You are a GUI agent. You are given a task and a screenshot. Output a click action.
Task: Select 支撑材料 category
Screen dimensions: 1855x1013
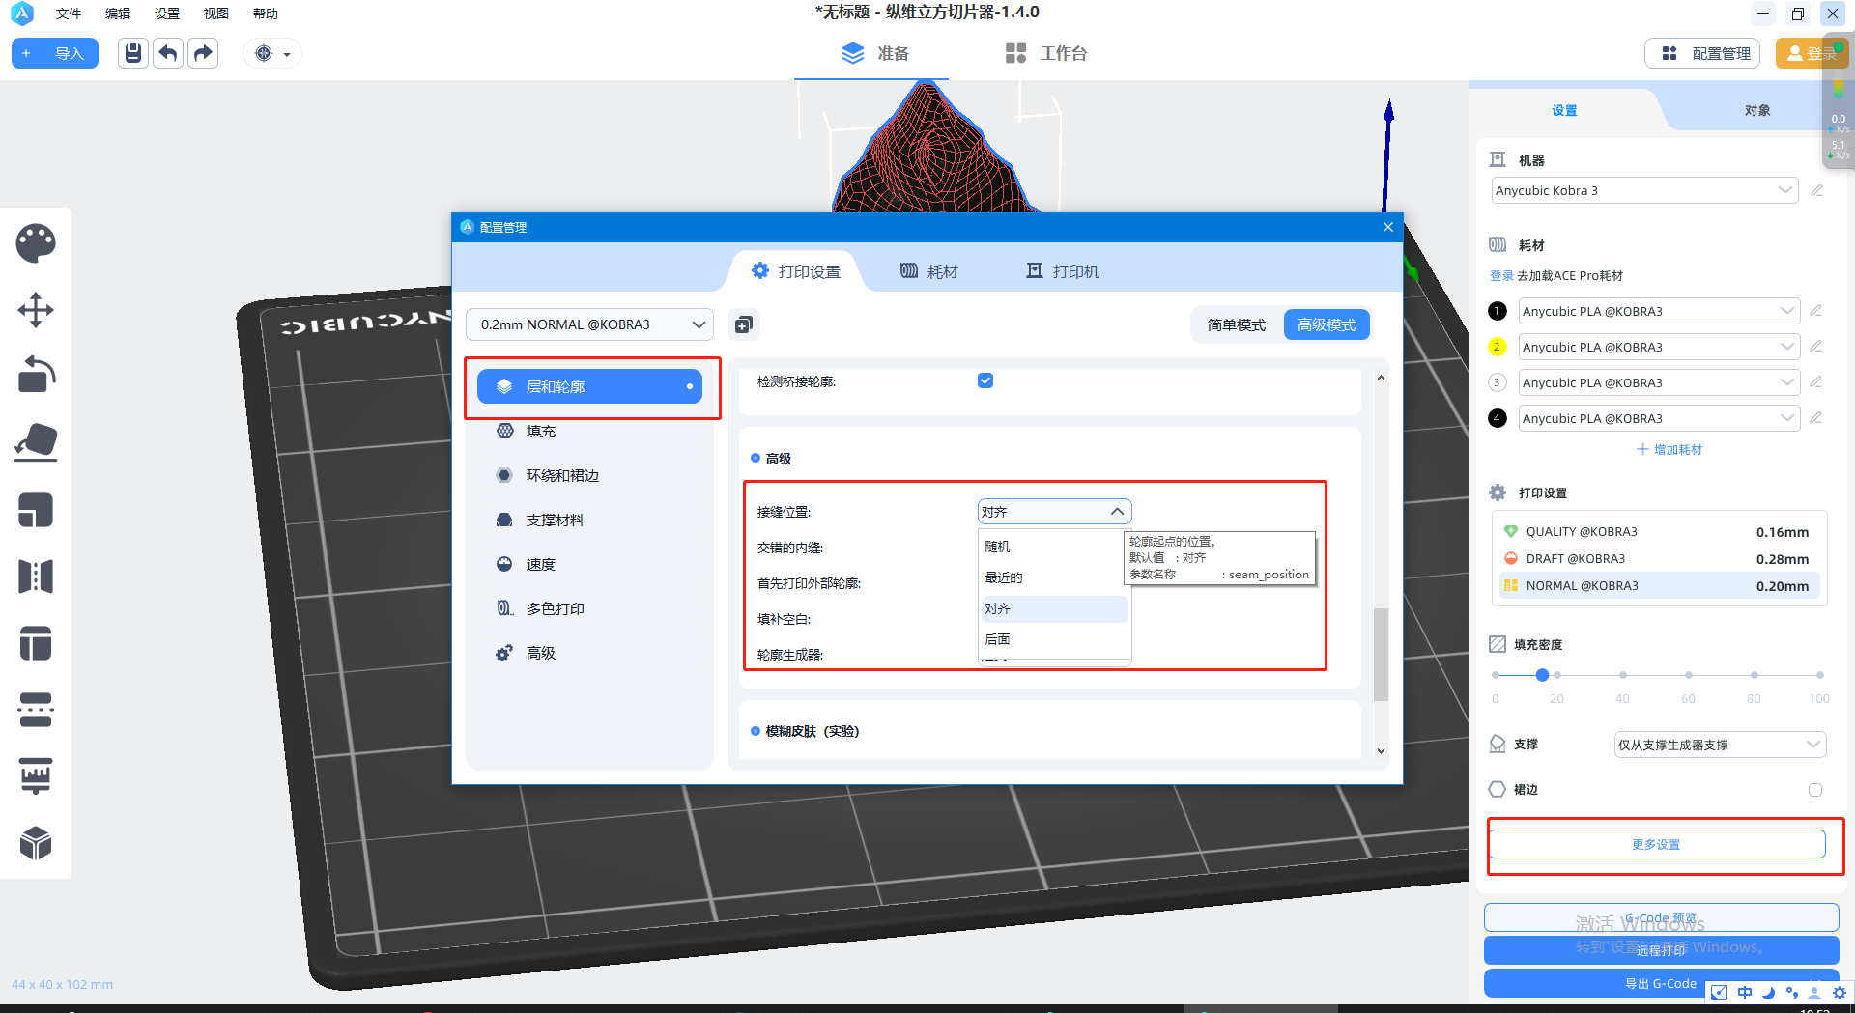[x=589, y=520]
